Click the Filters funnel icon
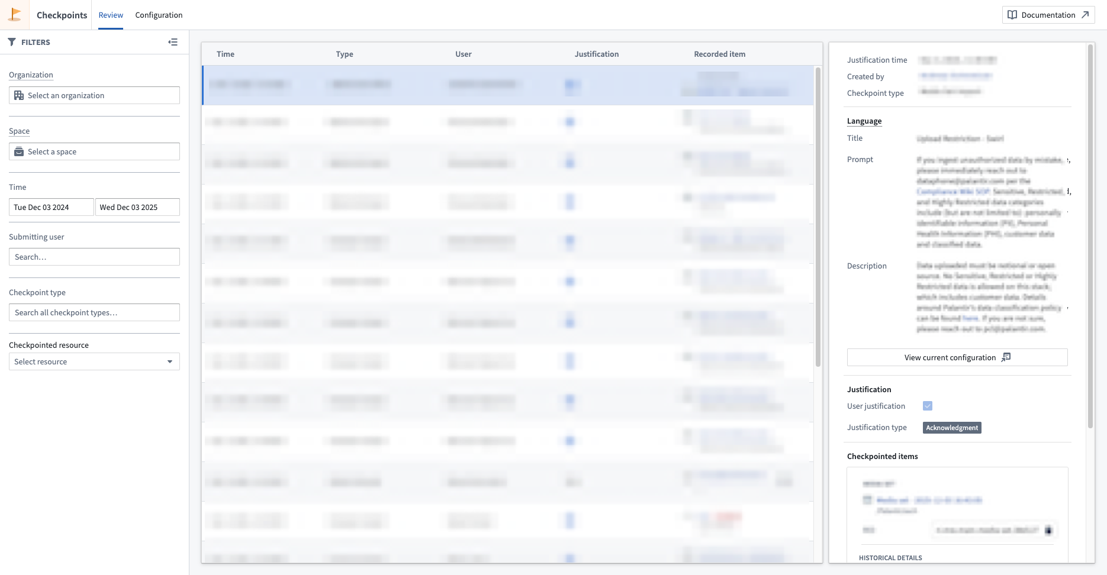The width and height of the screenshot is (1107, 575). pos(12,42)
